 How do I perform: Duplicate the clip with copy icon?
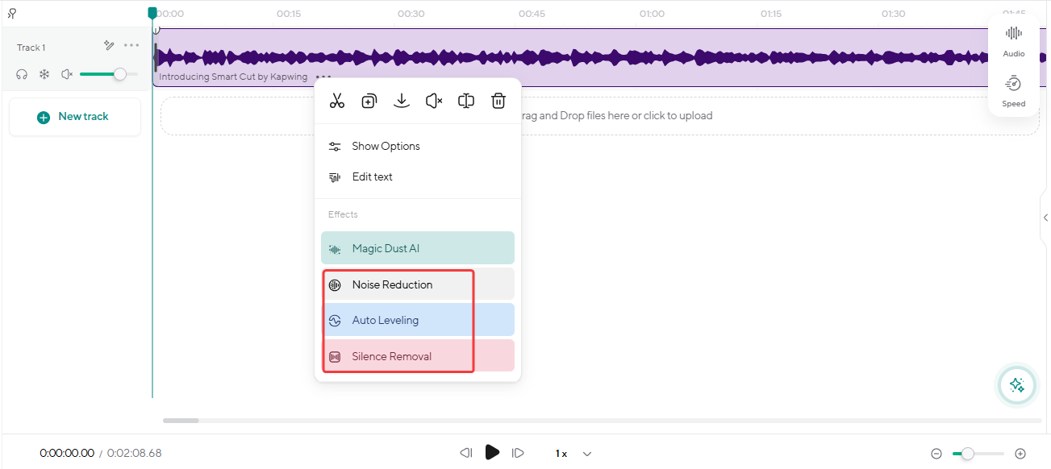point(369,101)
